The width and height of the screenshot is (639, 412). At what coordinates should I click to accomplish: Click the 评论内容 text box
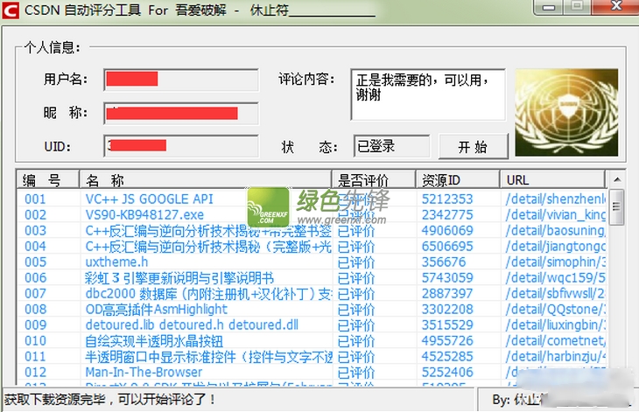click(428, 94)
